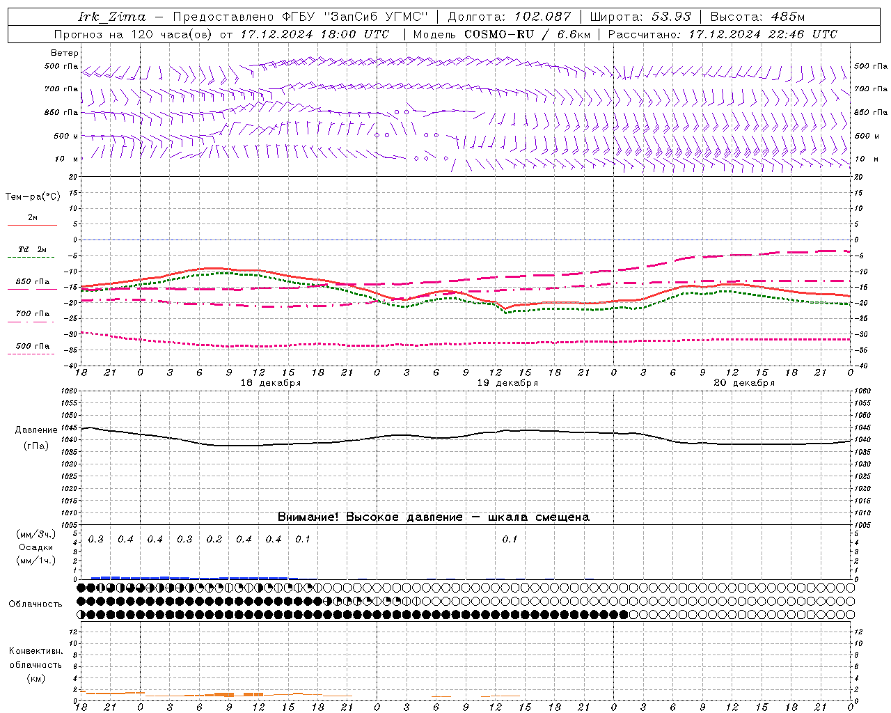Click the "Осадки" precipitation label
Viewport: 891px width, 713px height.
36,547
